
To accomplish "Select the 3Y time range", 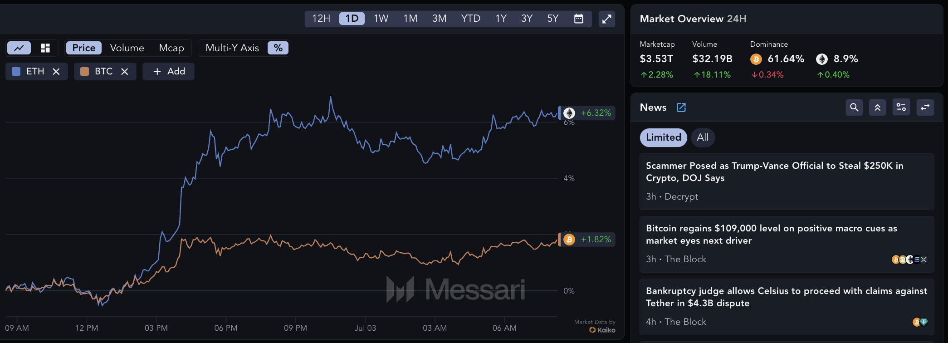I will [x=527, y=19].
